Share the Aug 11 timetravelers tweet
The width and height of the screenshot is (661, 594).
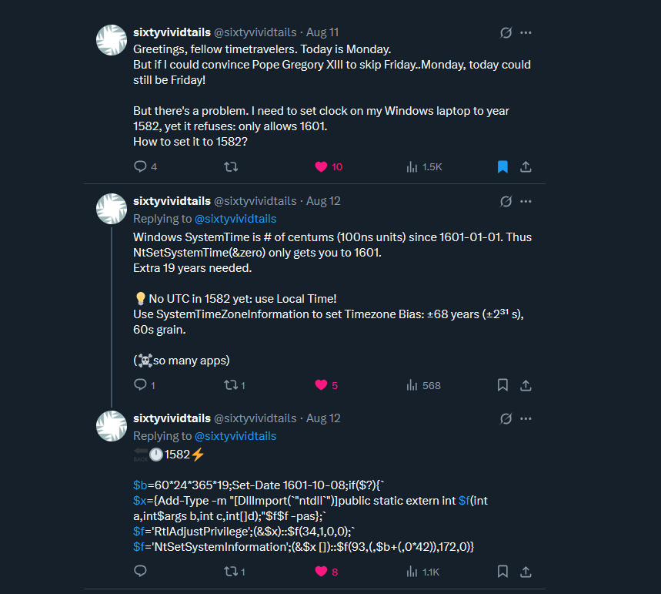[526, 166]
